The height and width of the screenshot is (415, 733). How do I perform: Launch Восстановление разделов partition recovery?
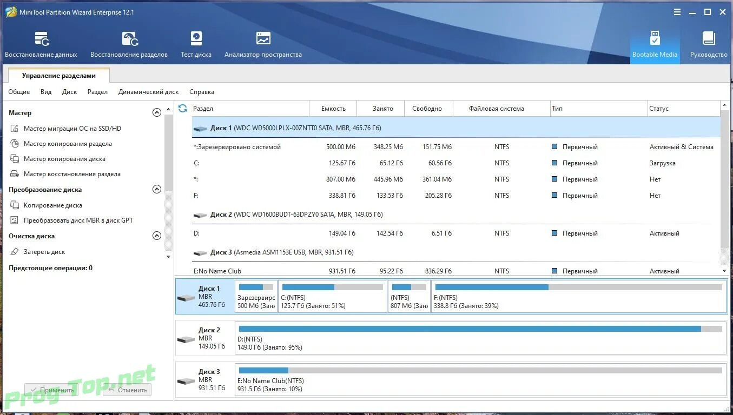[129, 44]
